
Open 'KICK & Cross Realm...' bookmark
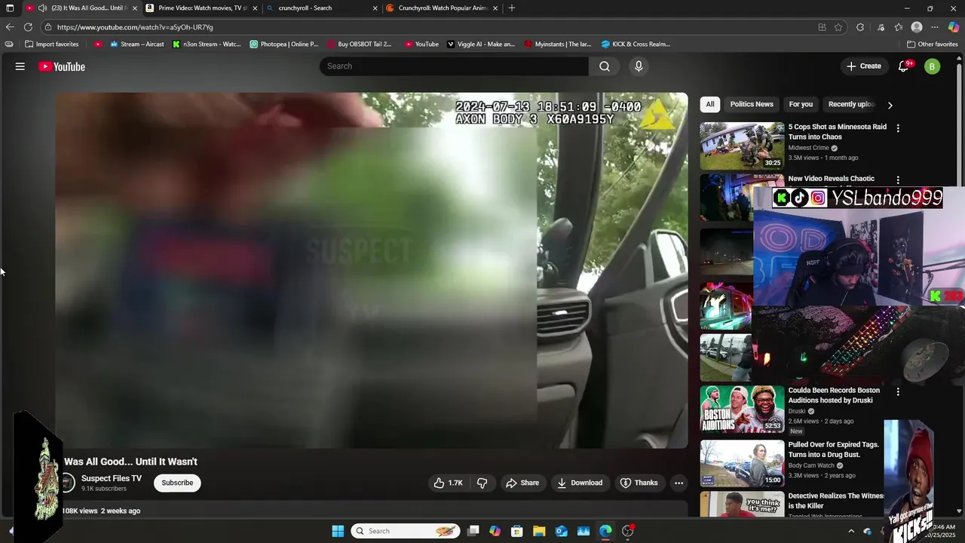[636, 44]
